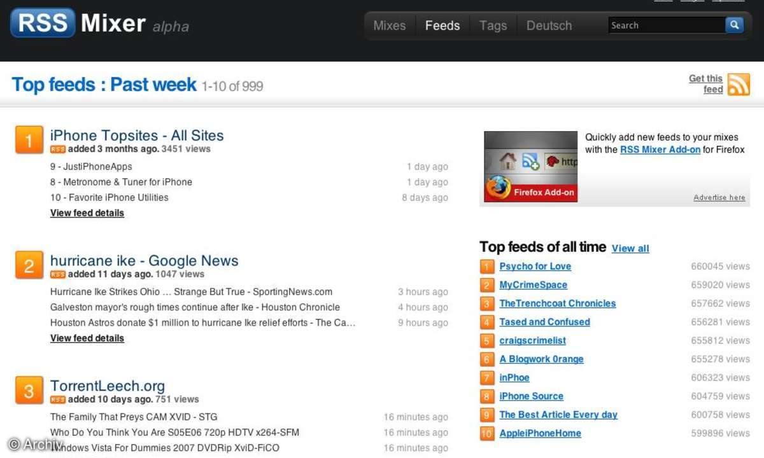Screen dimensions: 764x458
Task: Open AppleiPhoneHome feed link
Action: 540,434
